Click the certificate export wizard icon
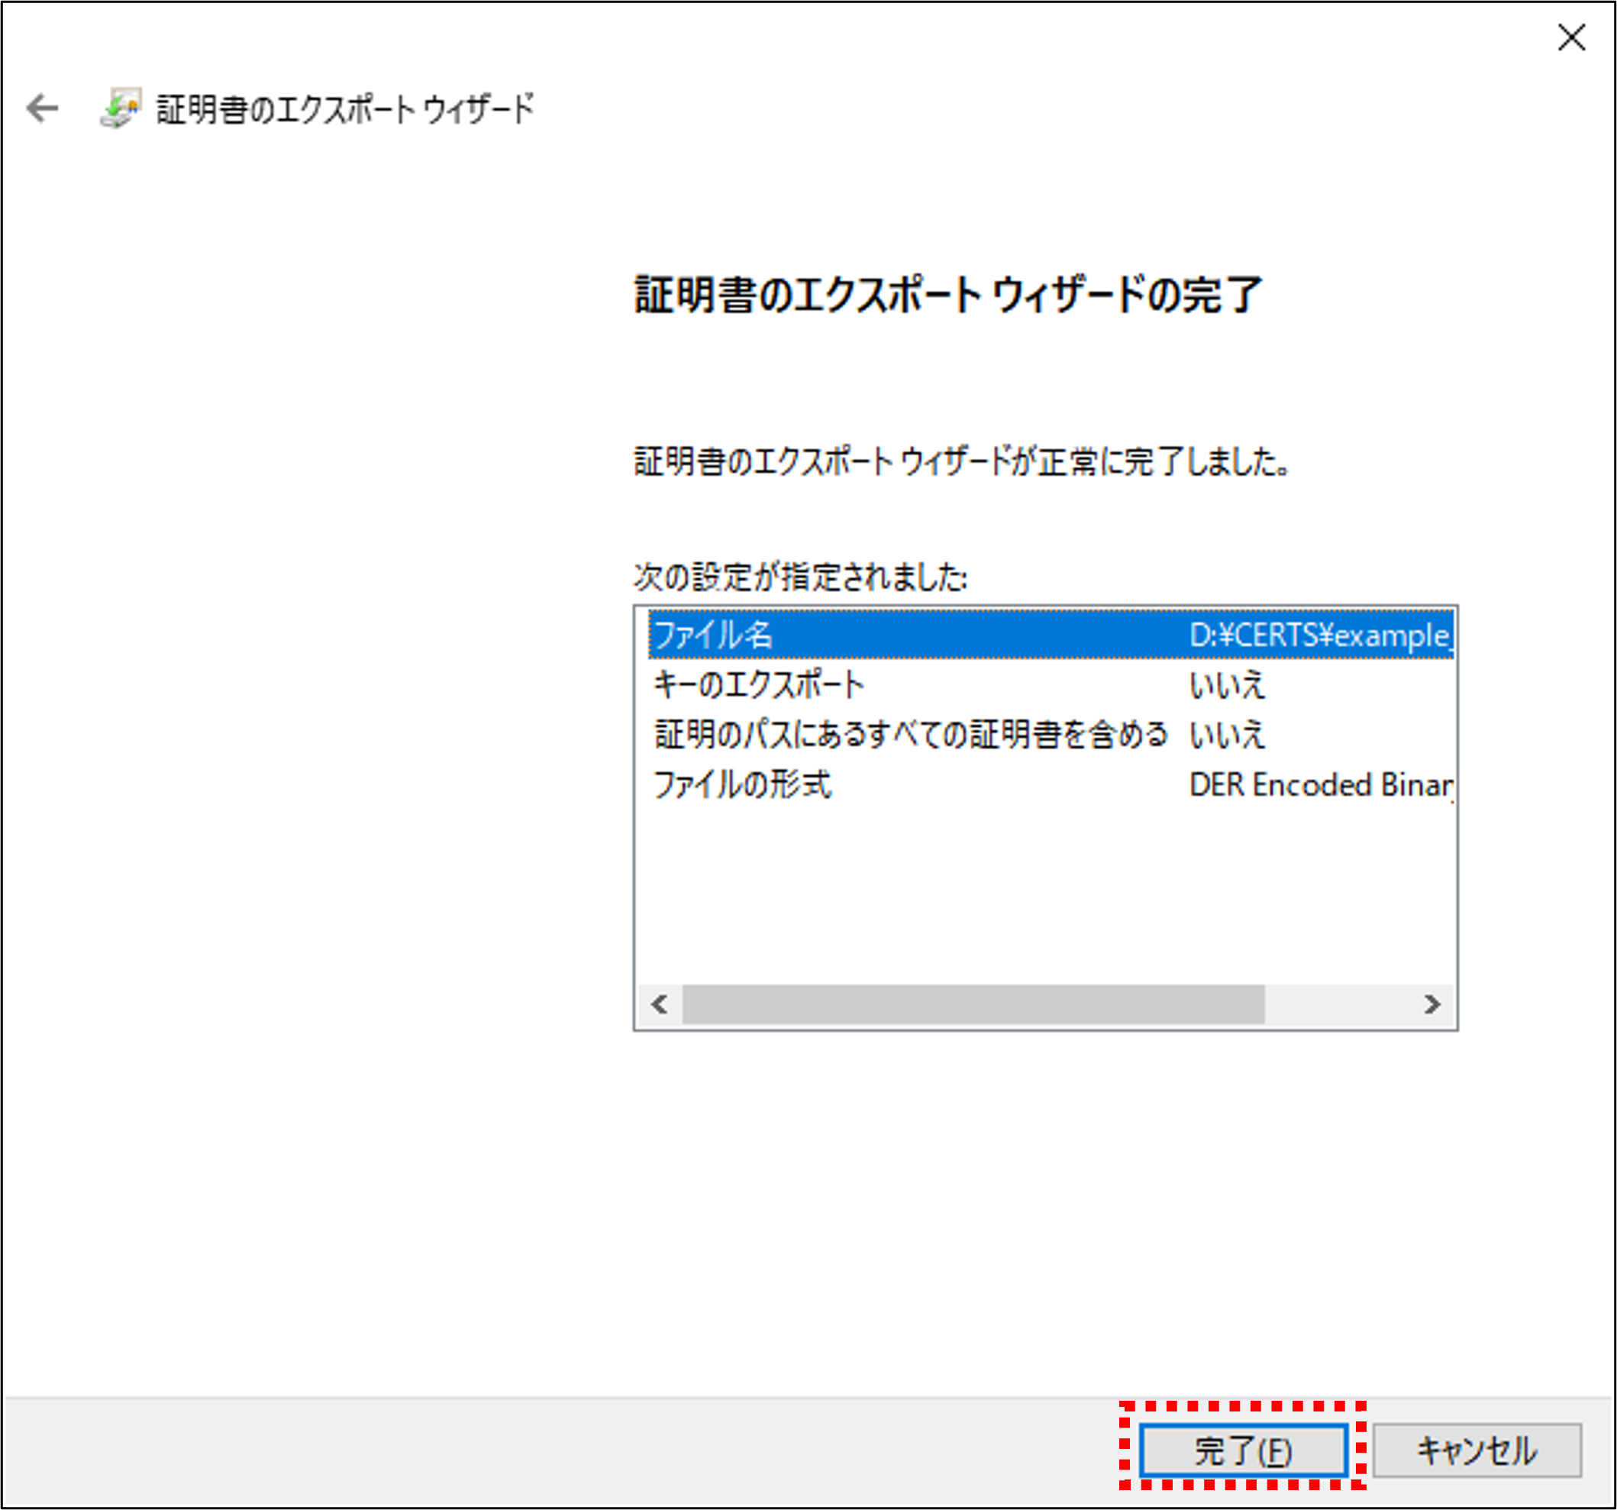1617x1510 pixels. point(121,108)
